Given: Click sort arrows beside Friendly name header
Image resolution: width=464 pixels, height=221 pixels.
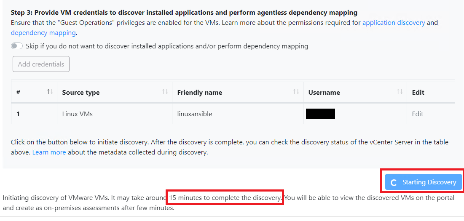Looking at the screenshot, I should click(296, 92).
